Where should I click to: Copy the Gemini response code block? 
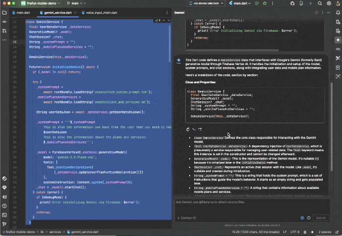click(187, 129)
